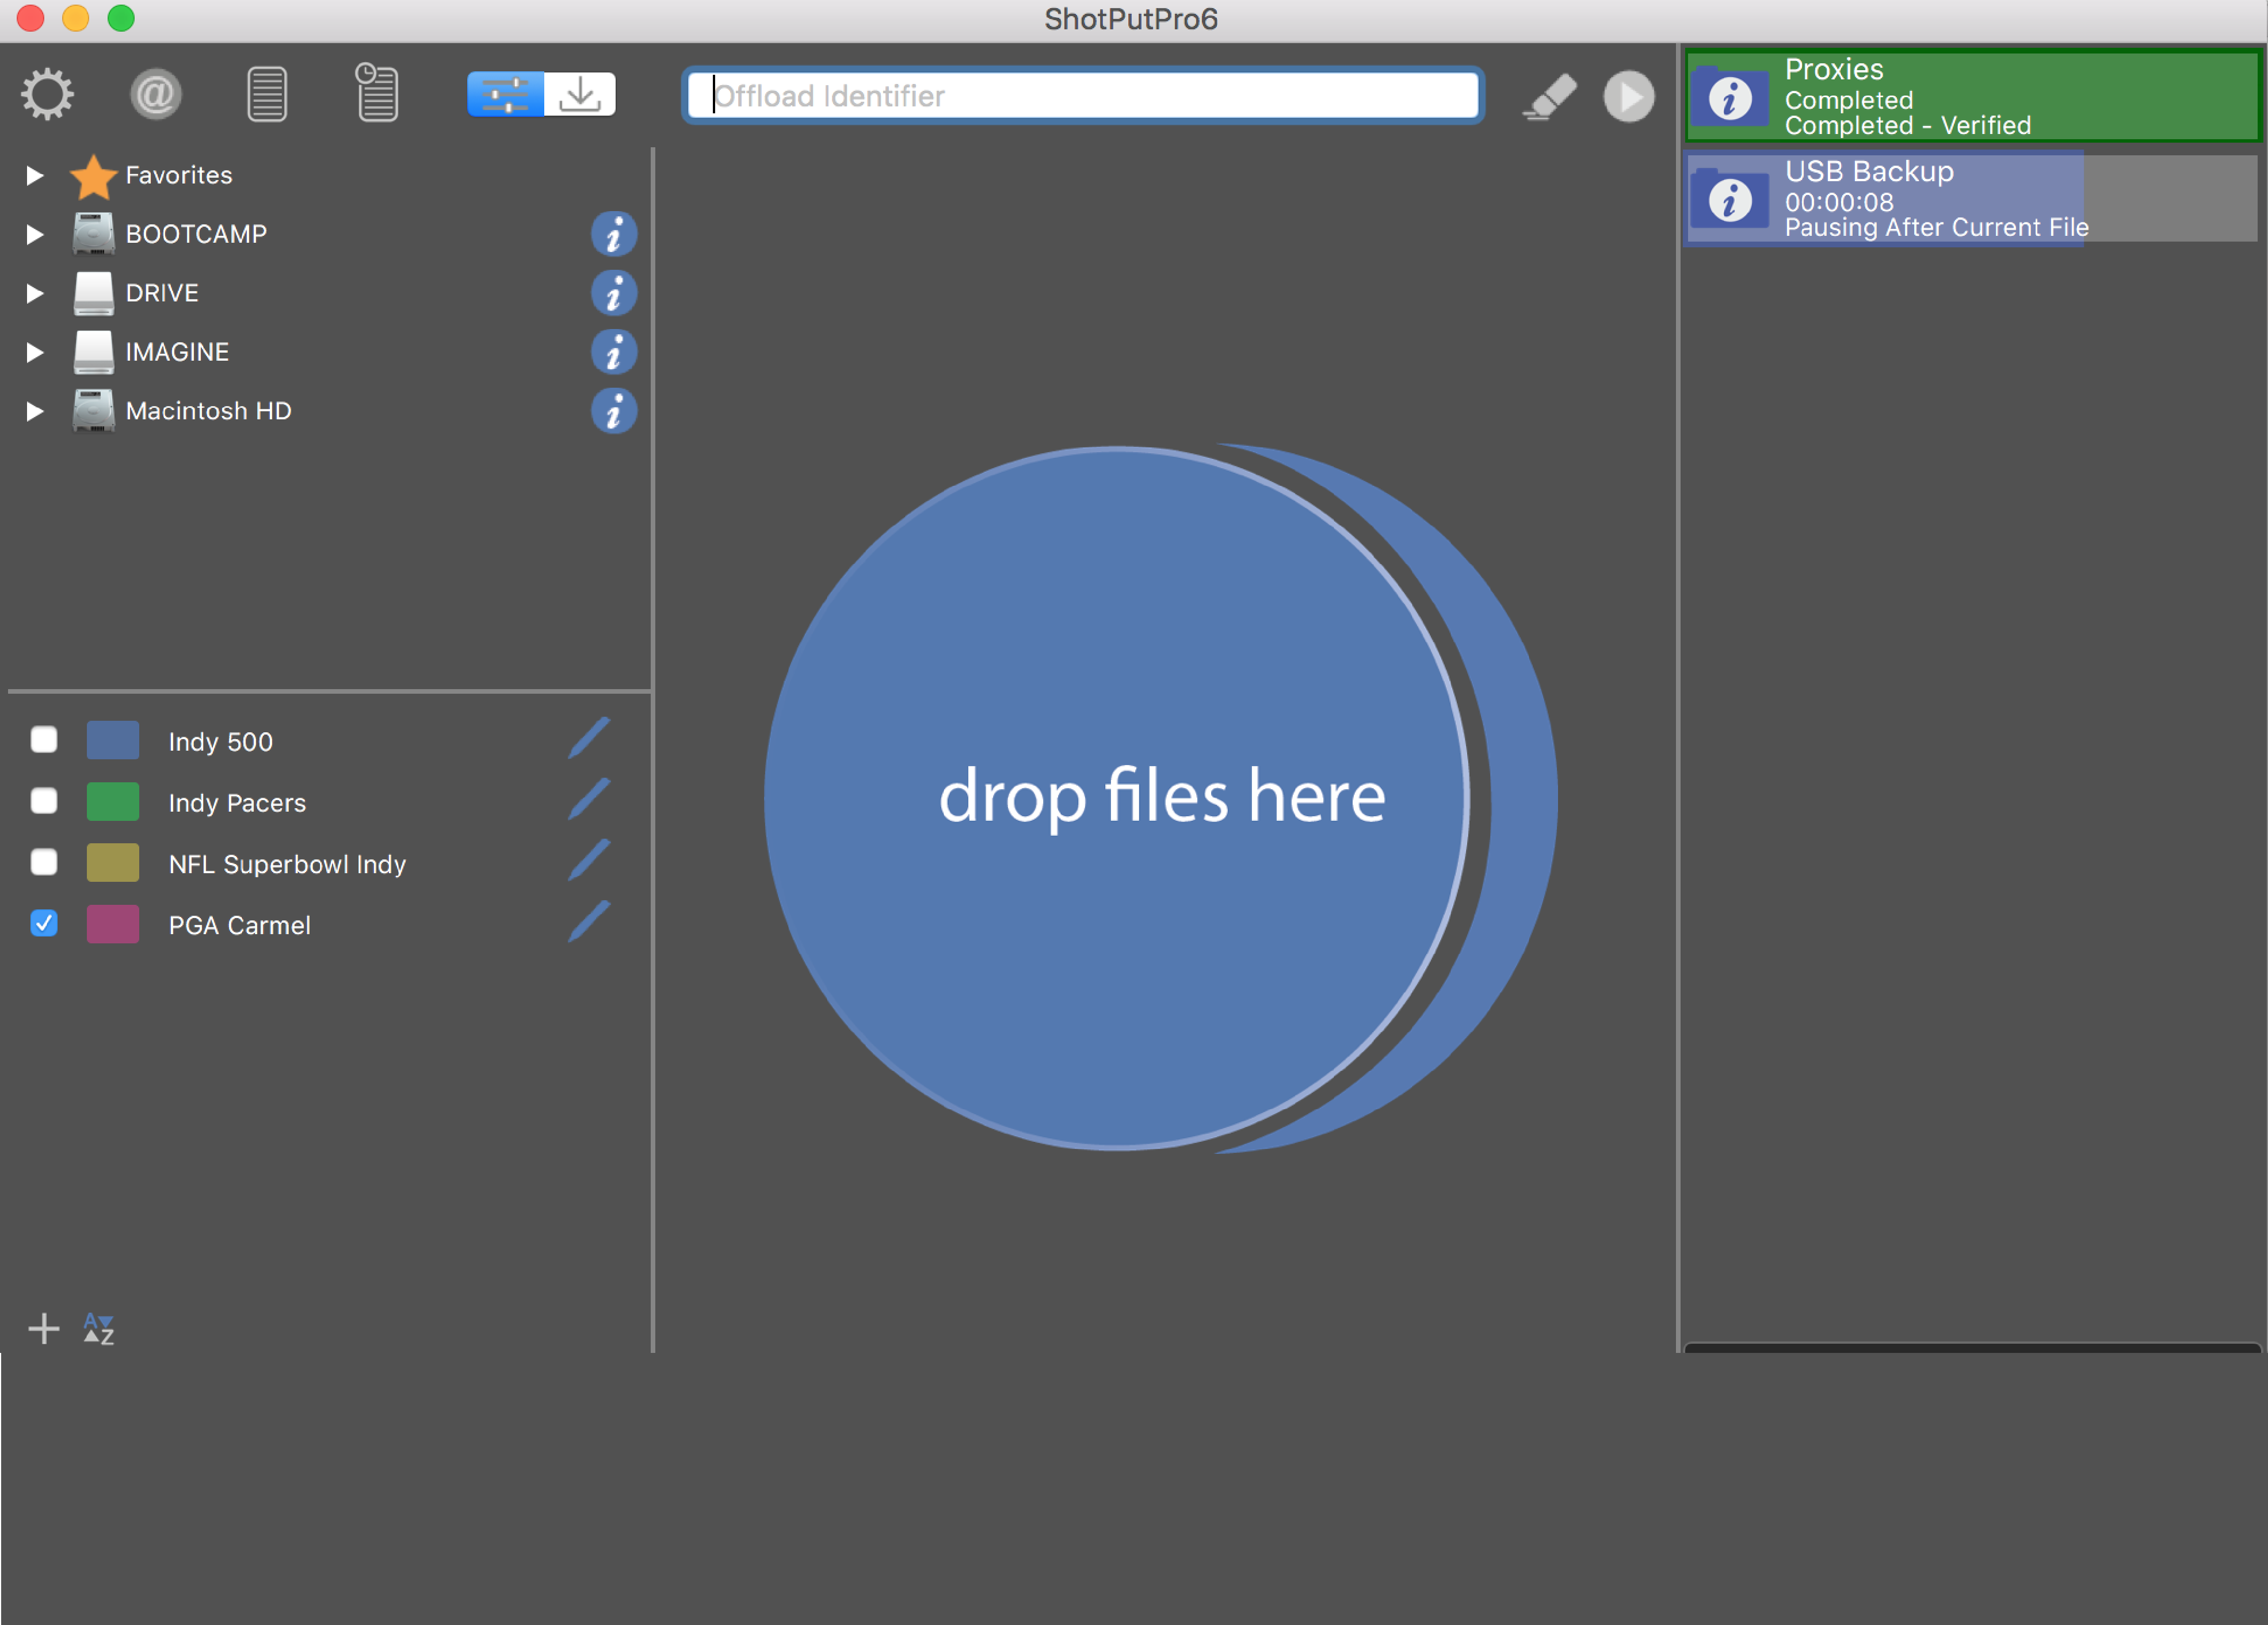Switch to presets sliders mode tab
This screenshot has width=2268, height=1625.
tap(505, 95)
